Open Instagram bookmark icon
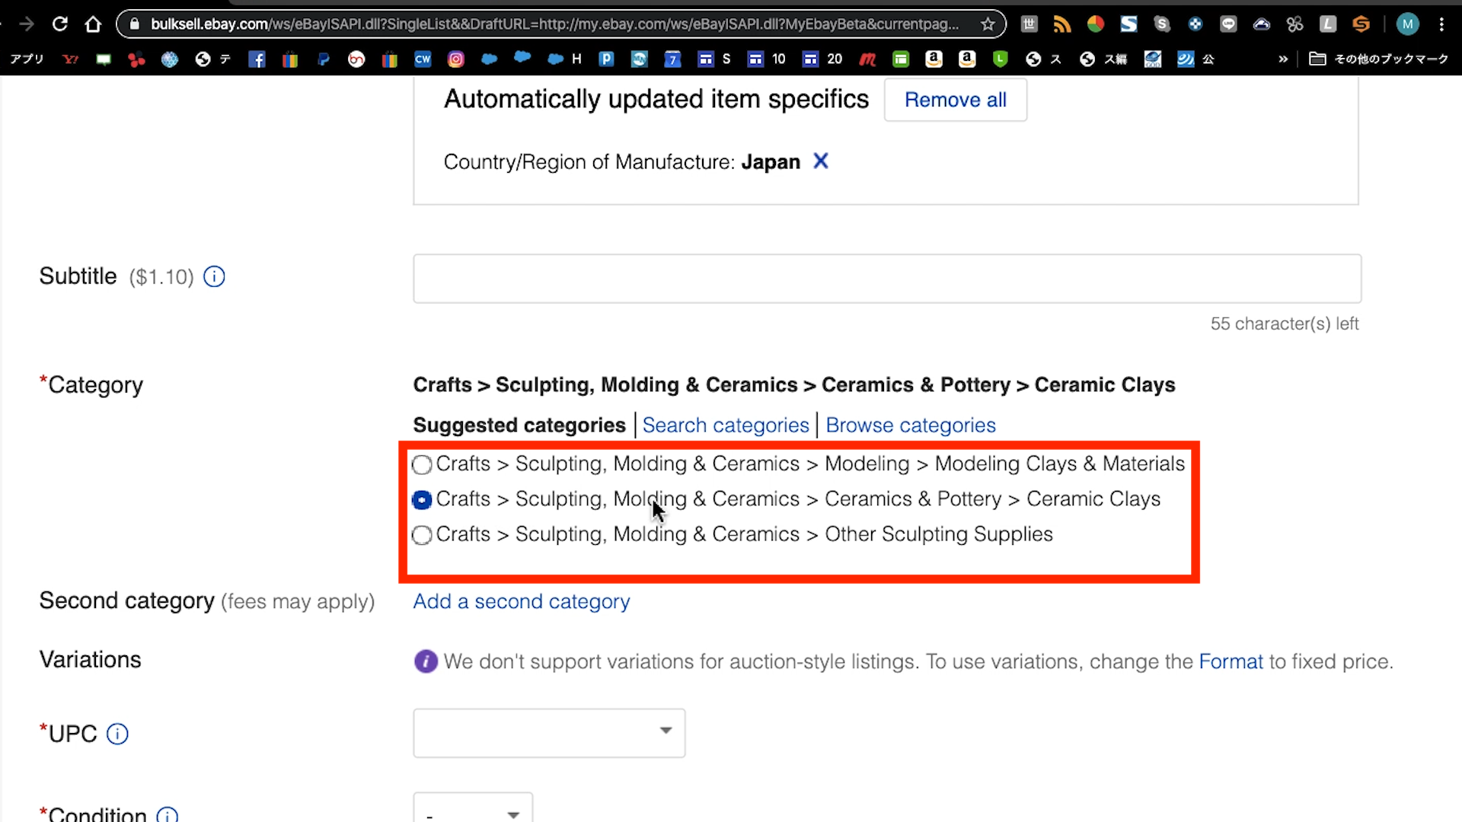Screen dimensions: 1462x822 (455, 59)
